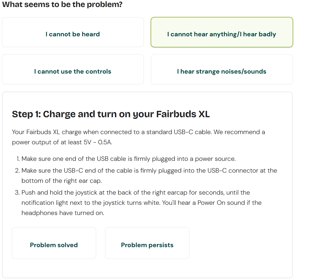Click the instruction about plugging into a power source
Screen dimensions: 319x279
[129, 159]
